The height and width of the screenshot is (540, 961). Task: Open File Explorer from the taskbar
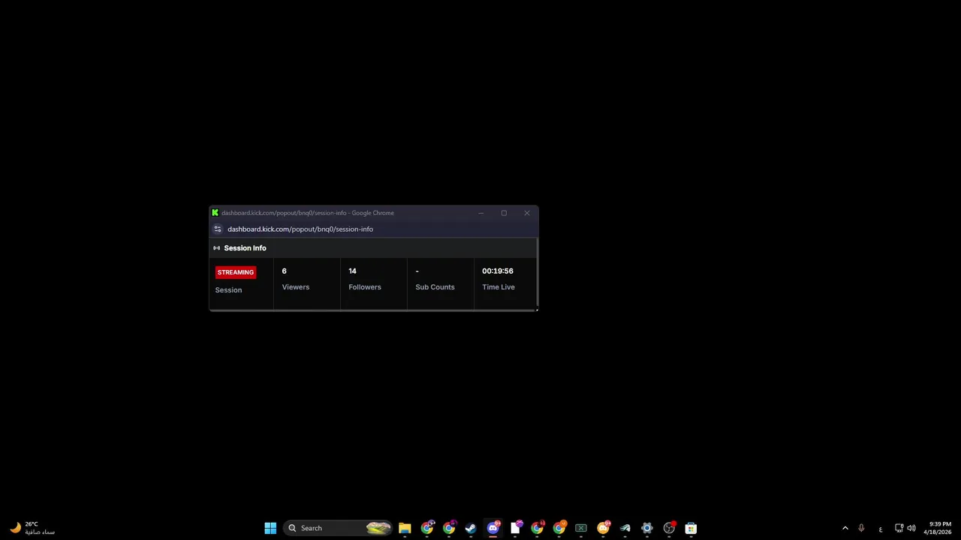point(405,528)
